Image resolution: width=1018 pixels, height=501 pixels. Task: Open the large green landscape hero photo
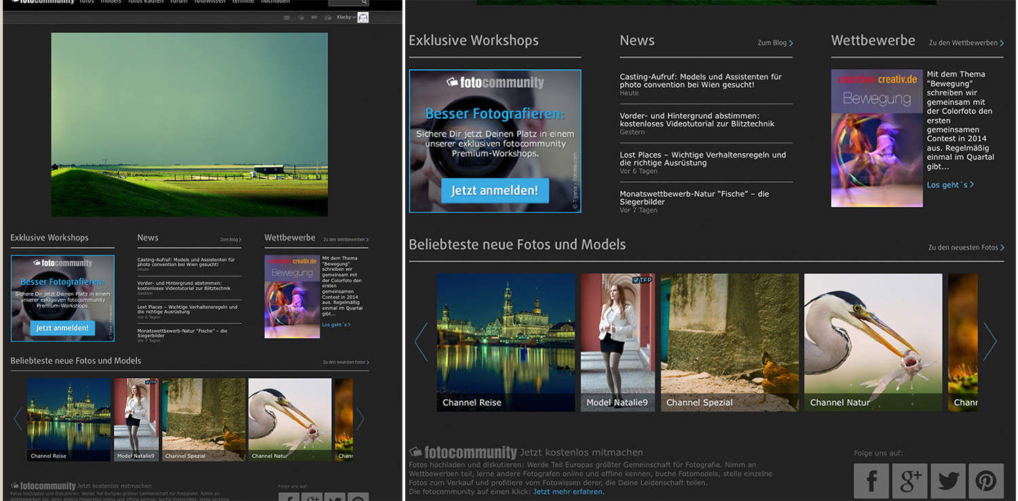(189, 125)
